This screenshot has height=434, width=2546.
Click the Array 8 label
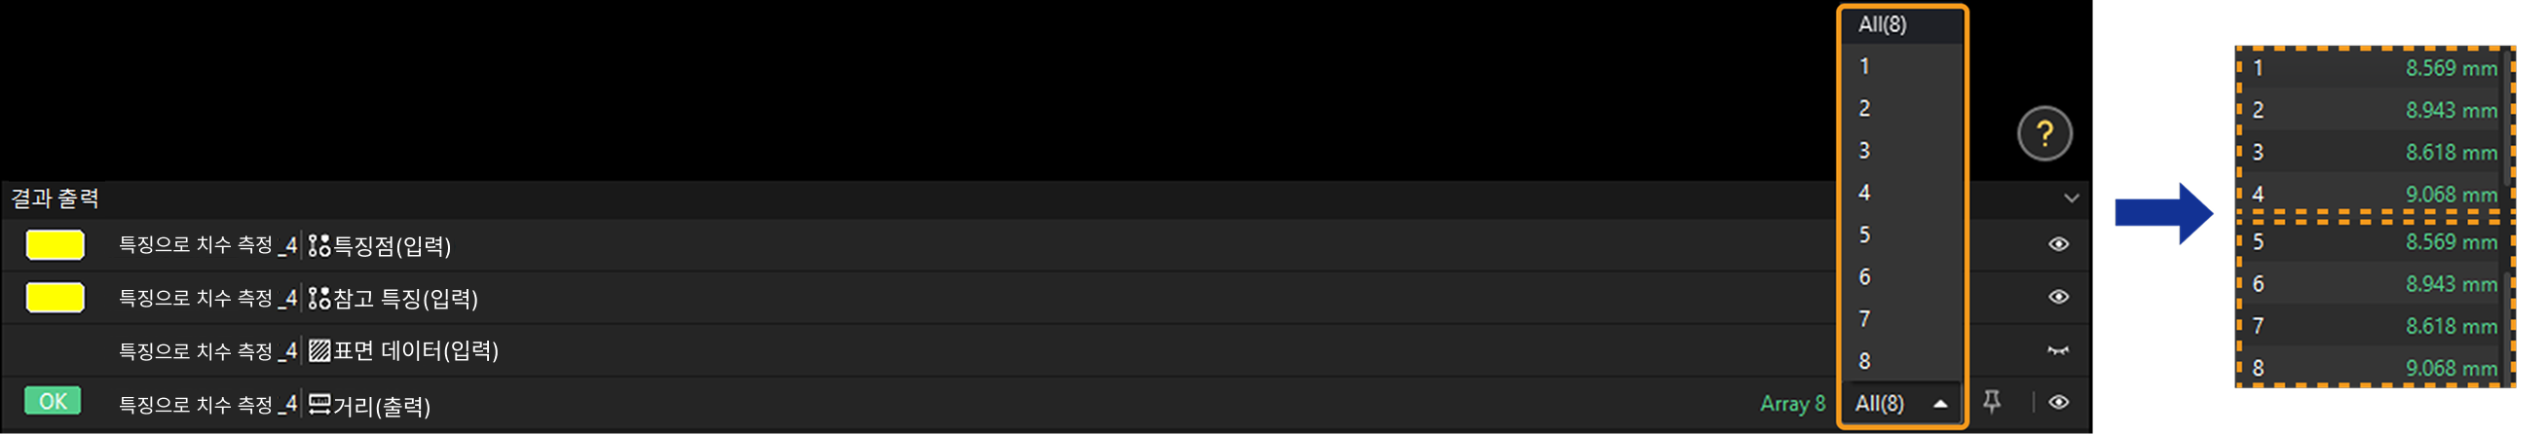(x=1792, y=404)
